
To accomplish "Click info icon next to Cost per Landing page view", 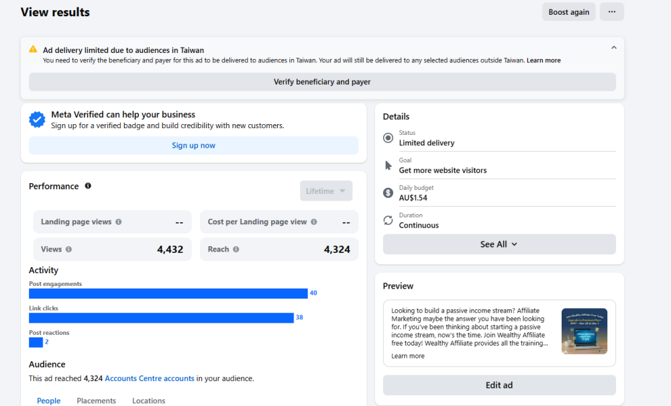I will click(x=314, y=222).
